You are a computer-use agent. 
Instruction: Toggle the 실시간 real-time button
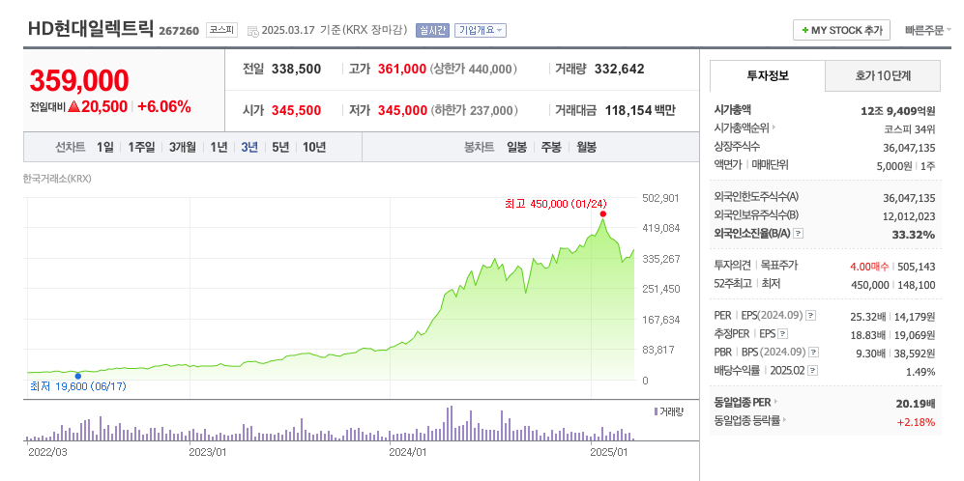coord(433,30)
